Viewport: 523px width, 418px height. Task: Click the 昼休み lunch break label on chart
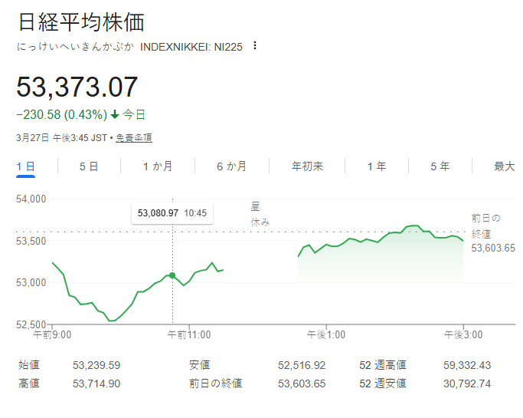[x=260, y=214]
